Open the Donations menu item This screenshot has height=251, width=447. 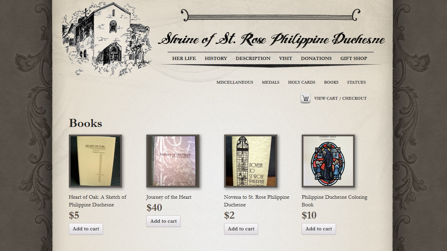click(316, 58)
